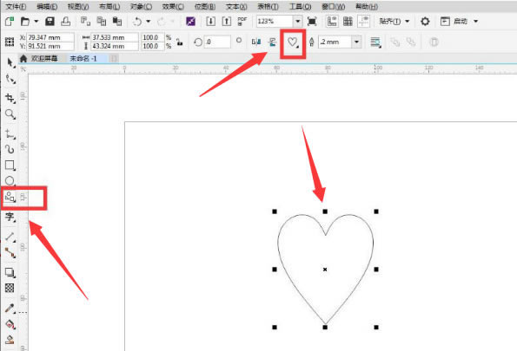Select the Common Shapes tool
517x351 pixels.
pyautogui.click(x=10, y=197)
